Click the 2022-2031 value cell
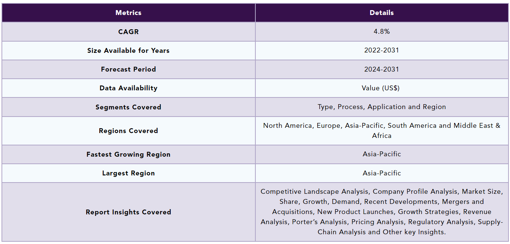 (382, 50)
